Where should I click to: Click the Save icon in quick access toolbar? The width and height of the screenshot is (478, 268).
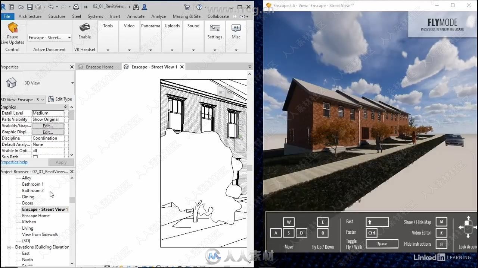coord(30,7)
